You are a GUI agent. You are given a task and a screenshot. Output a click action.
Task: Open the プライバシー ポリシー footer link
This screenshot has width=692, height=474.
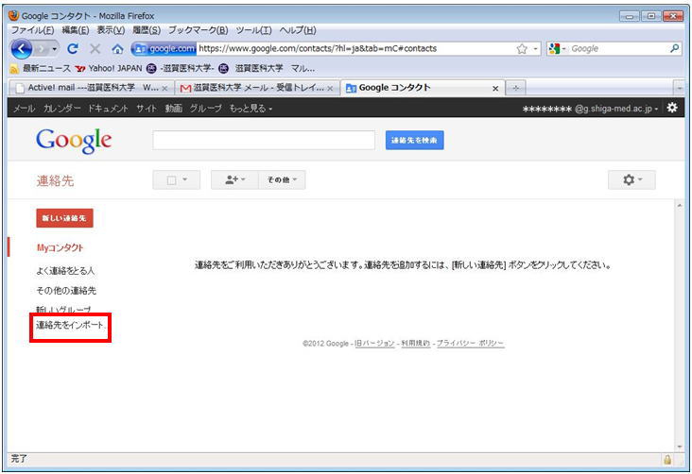coord(471,344)
